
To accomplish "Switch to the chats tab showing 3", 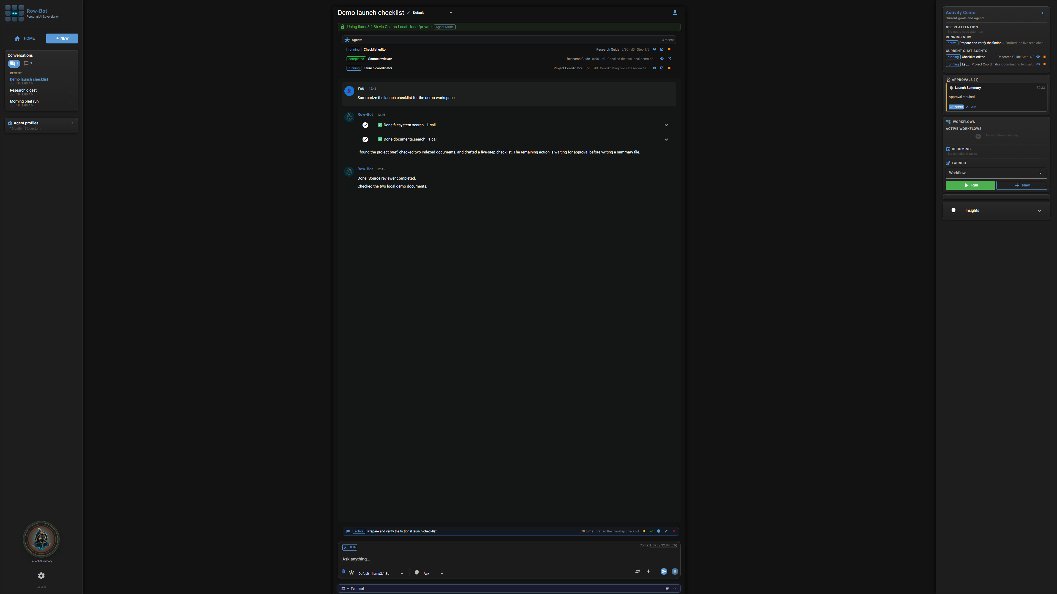I will (x=14, y=64).
